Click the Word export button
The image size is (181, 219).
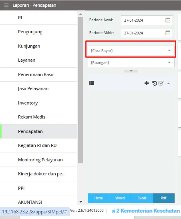(x=120, y=198)
